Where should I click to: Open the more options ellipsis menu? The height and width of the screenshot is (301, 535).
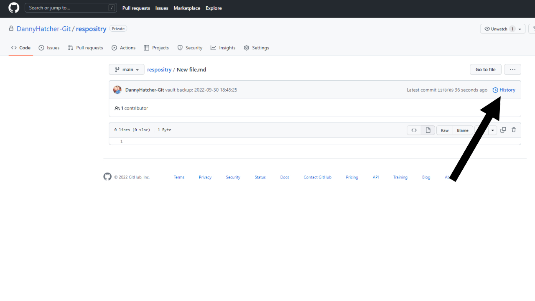[x=512, y=69]
